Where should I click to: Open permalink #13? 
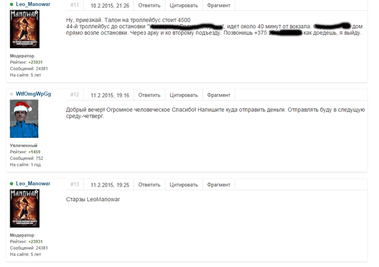tap(75, 184)
